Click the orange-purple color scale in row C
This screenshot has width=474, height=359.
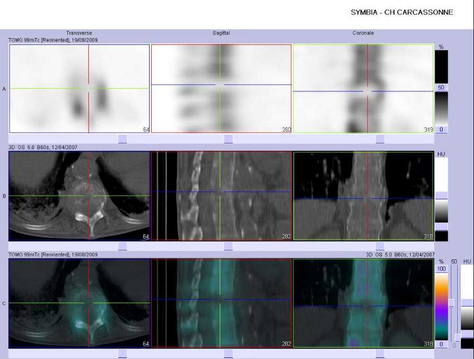[x=442, y=306]
